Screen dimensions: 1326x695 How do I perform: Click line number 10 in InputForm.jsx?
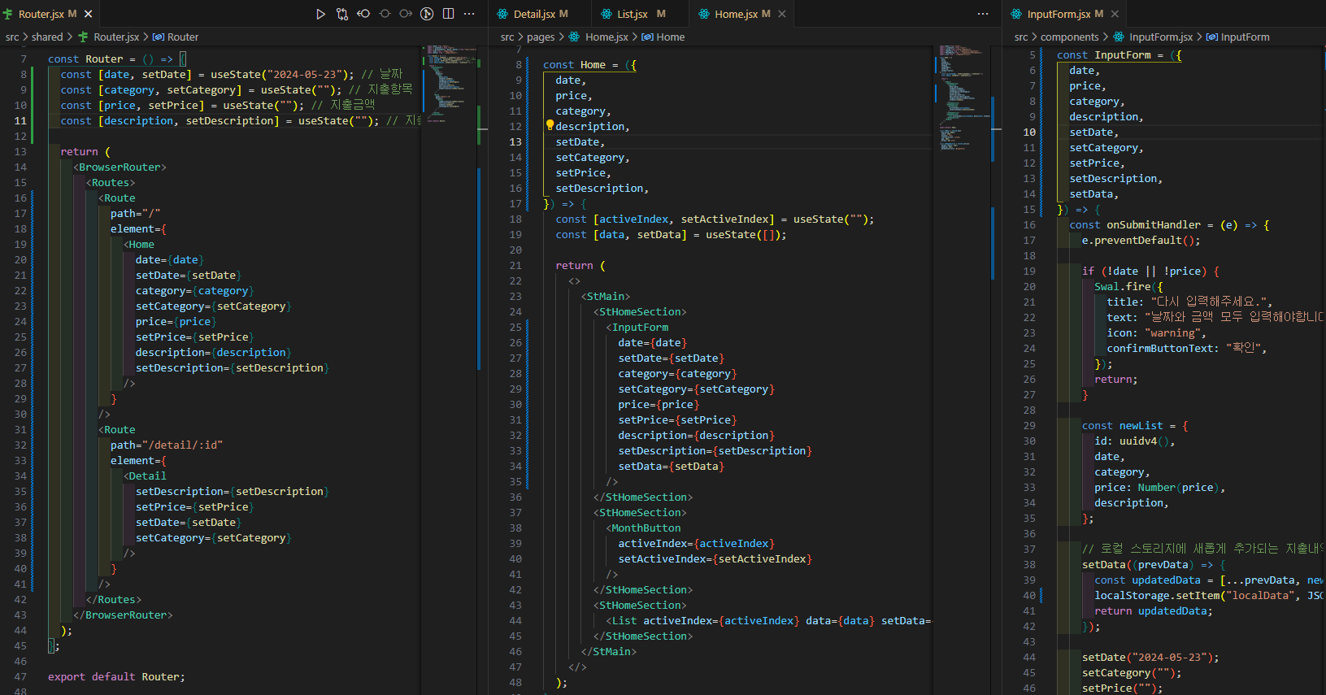point(1029,132)
